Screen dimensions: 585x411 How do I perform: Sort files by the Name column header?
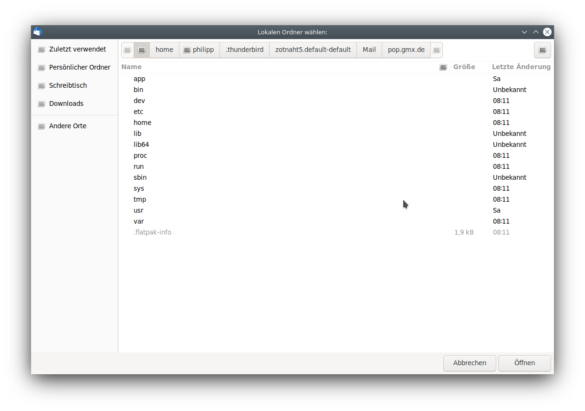click(284, 67)
